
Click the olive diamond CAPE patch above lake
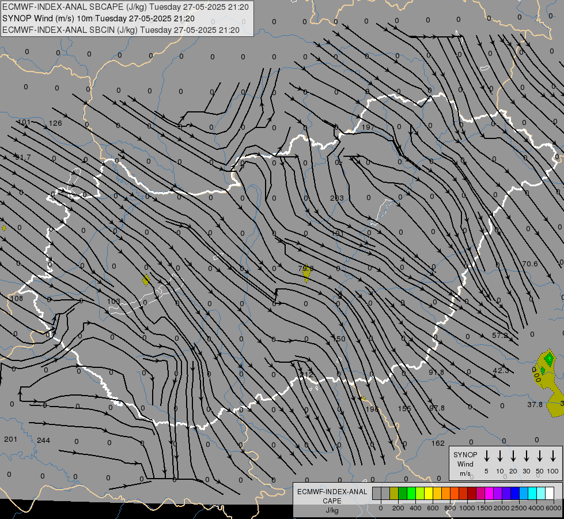coord(146,280)
